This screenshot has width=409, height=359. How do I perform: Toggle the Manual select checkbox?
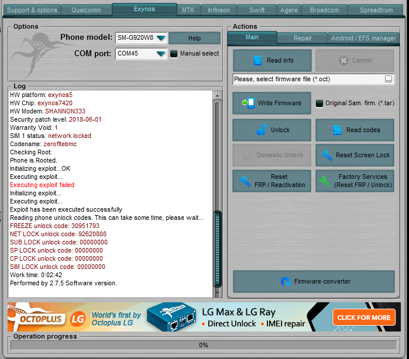pyautogui.click(x=173, y=54)
